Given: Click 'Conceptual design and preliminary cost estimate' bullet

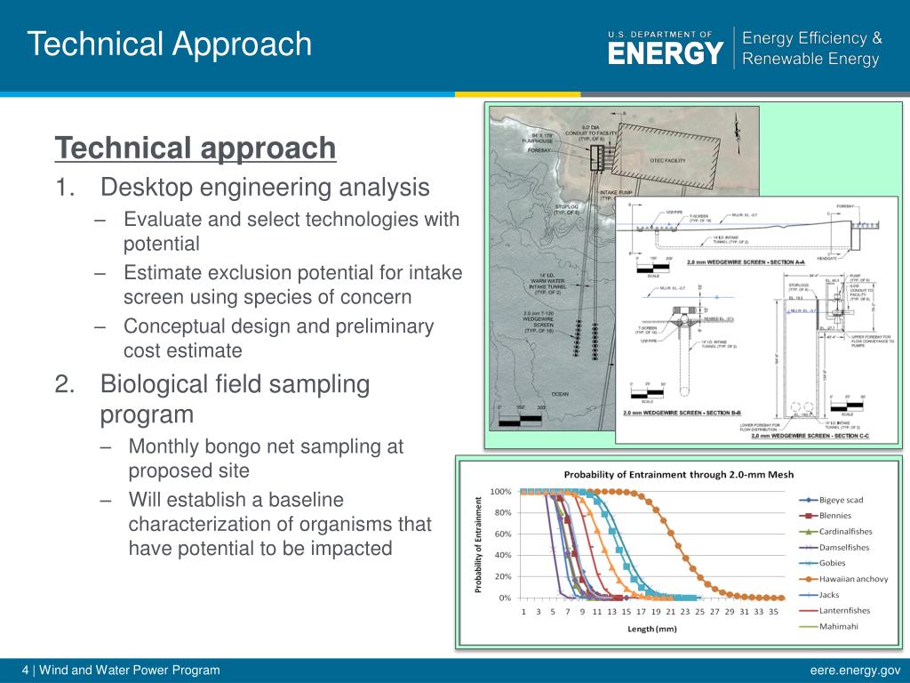Looking at the screenshot, I should click(278, 338).
